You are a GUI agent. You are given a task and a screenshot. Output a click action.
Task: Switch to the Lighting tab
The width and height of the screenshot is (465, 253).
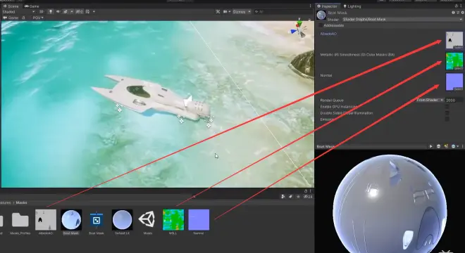coord(352,6)
